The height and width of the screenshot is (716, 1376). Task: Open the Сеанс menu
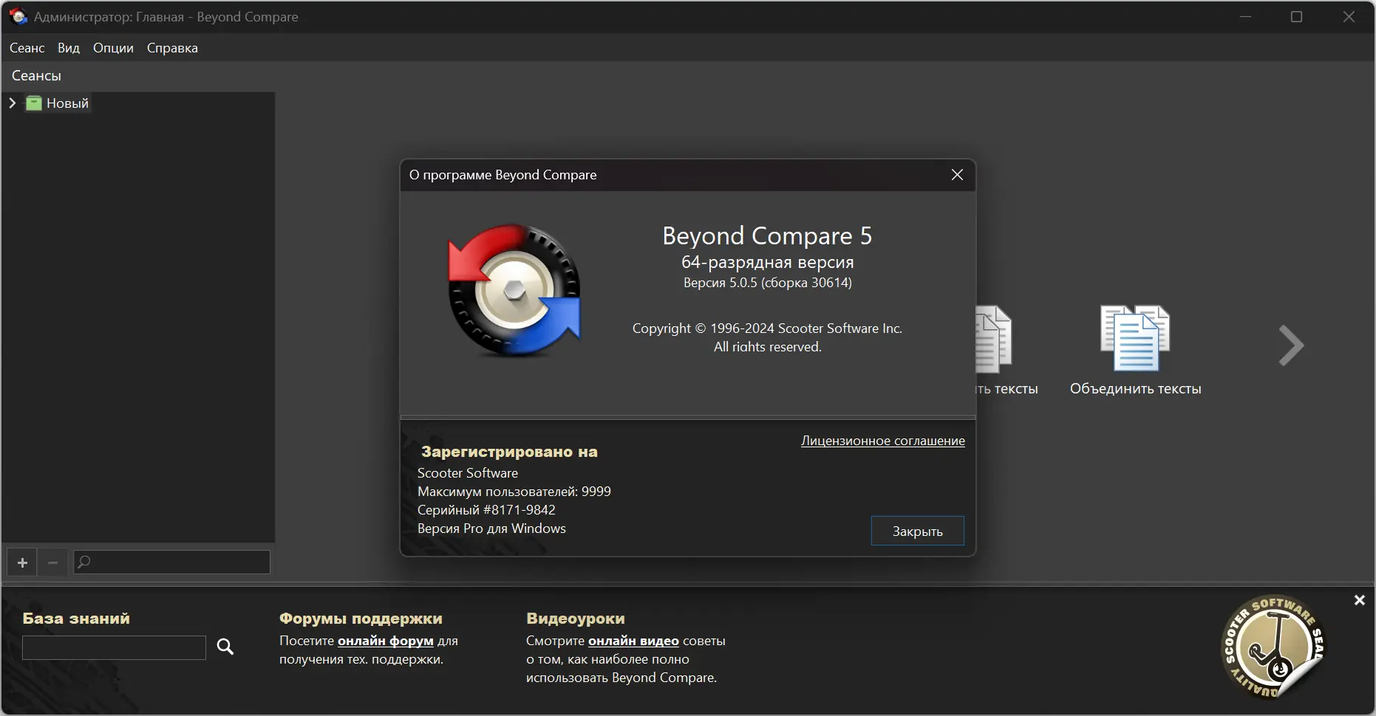pyautogui.click(x=27, y=47)
